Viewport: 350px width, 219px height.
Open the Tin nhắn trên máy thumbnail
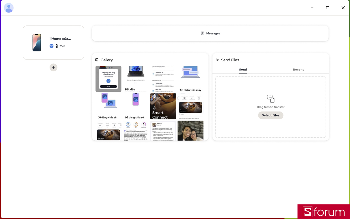pos(190,79)
